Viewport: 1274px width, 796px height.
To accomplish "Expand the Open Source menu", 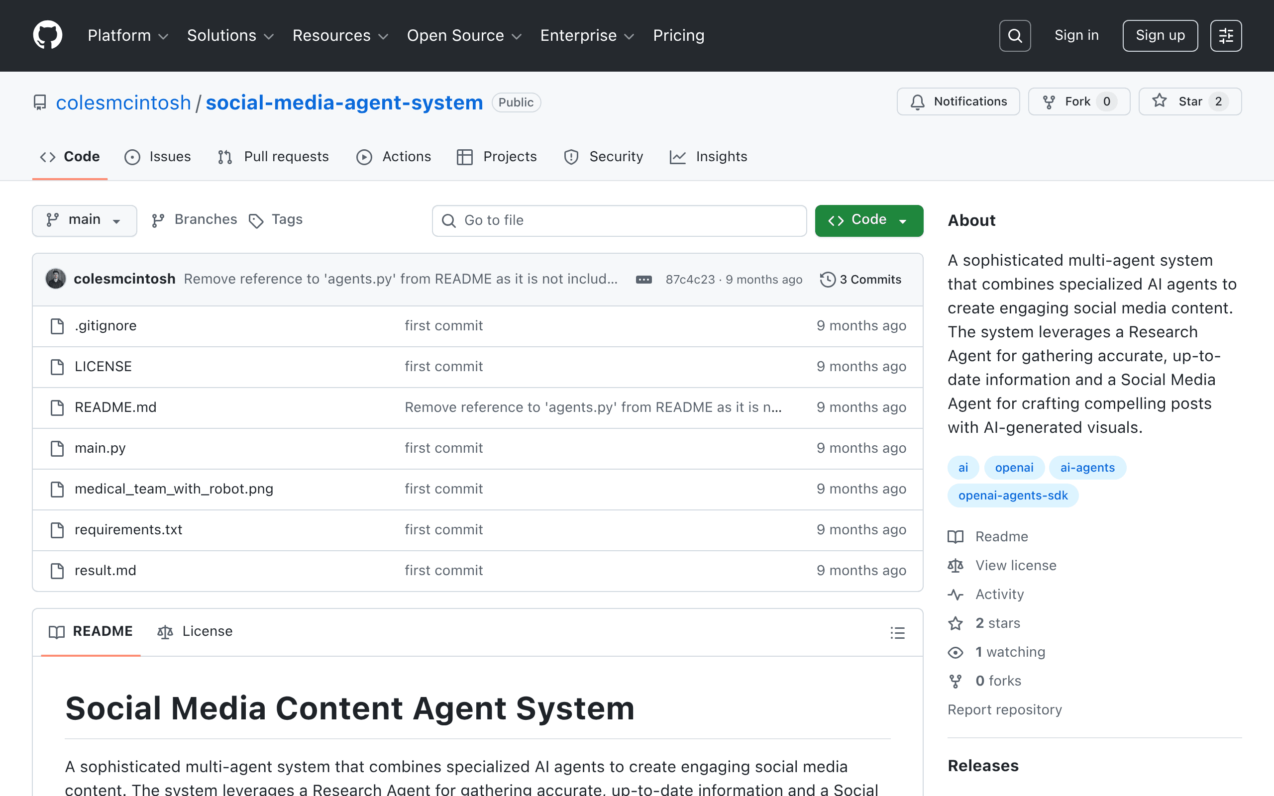I will click(x=464, y=35).
